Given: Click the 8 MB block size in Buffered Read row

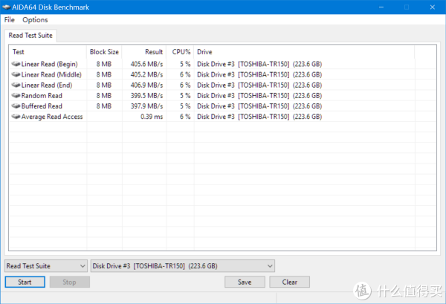Looking at the screenshot, I should (104, 106).
